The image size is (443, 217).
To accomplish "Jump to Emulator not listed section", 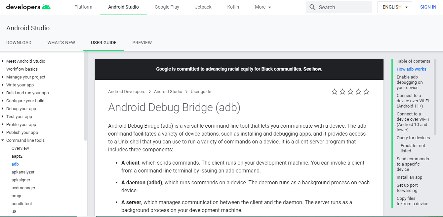I will coord(413,148).
